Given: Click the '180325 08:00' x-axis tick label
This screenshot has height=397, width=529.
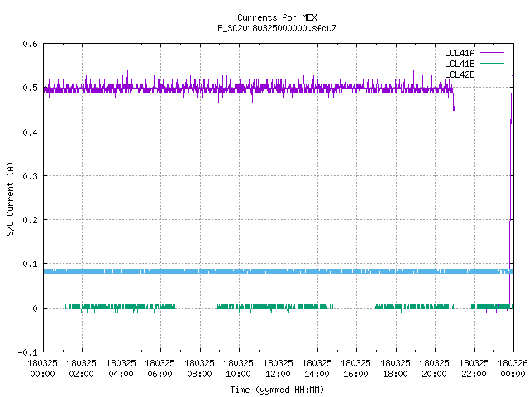Looking at the screenshot, I should coord(200,369).
